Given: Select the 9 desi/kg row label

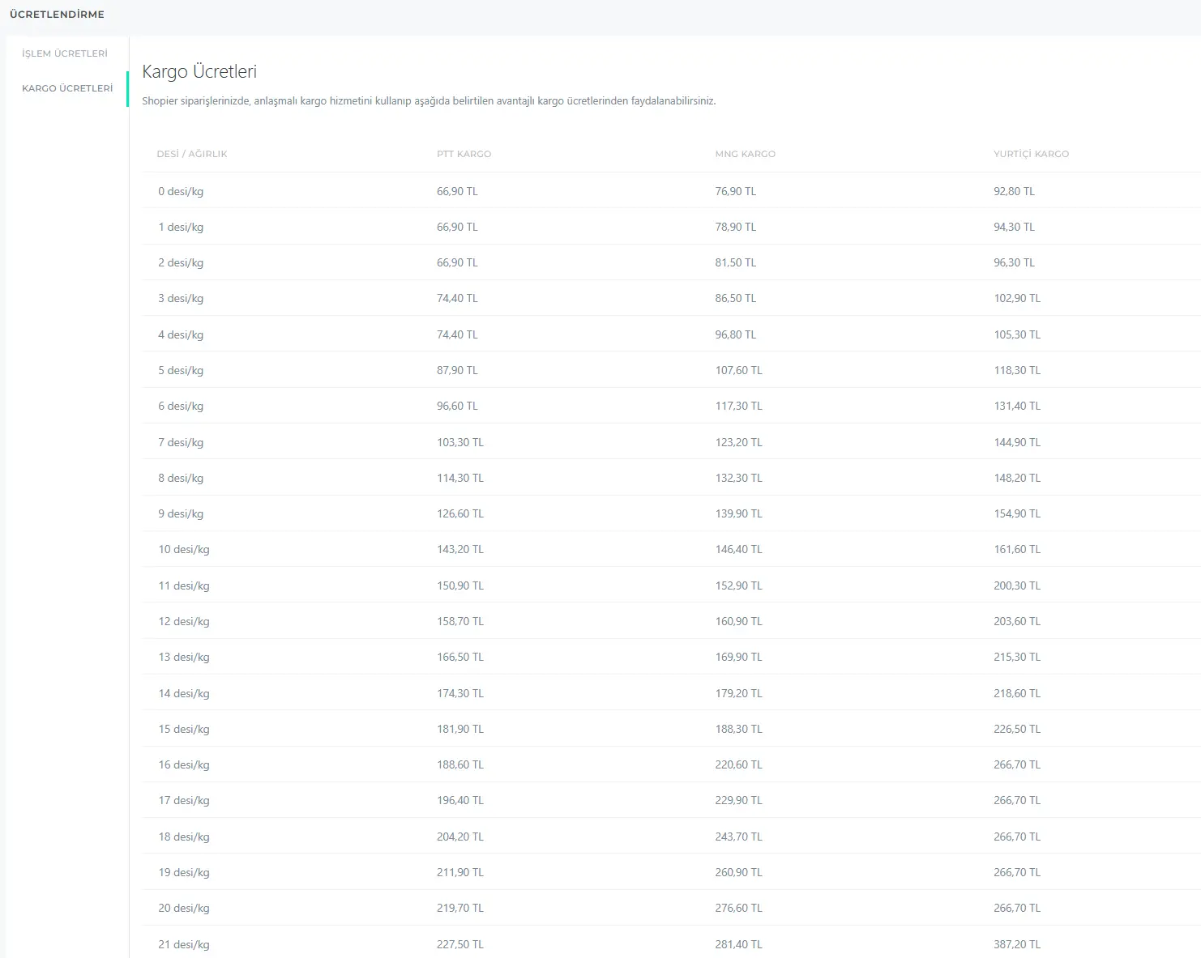Looking at the screenshot, I should (x=181, y=514).
